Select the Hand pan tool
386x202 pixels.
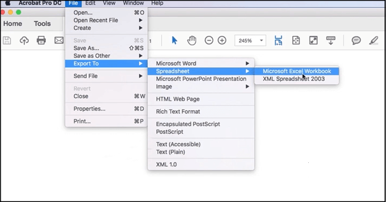(191, 40)
